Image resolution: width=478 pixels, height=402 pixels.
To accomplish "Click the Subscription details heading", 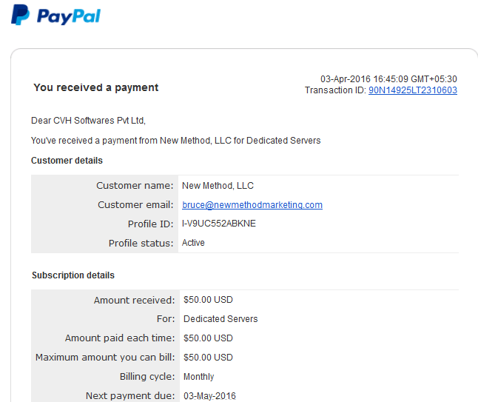I will (73, 275).
